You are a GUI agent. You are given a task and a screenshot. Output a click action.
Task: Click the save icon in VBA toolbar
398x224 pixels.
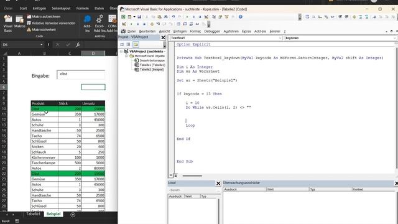pyautogui.click(x=139, y=17)
